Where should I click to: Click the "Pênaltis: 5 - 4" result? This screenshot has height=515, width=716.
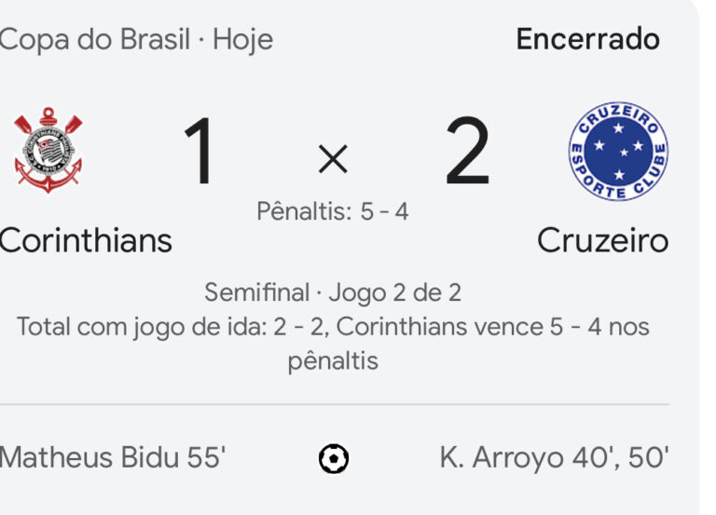(333, 212)
